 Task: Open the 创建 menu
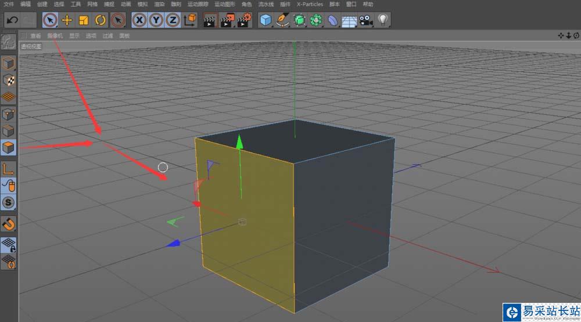point(42,4)
